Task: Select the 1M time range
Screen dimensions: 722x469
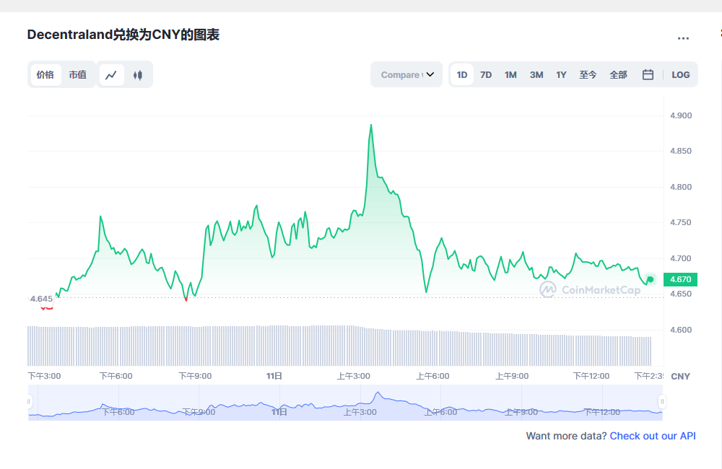Action: pyautogui.click(x=510, y=74)
